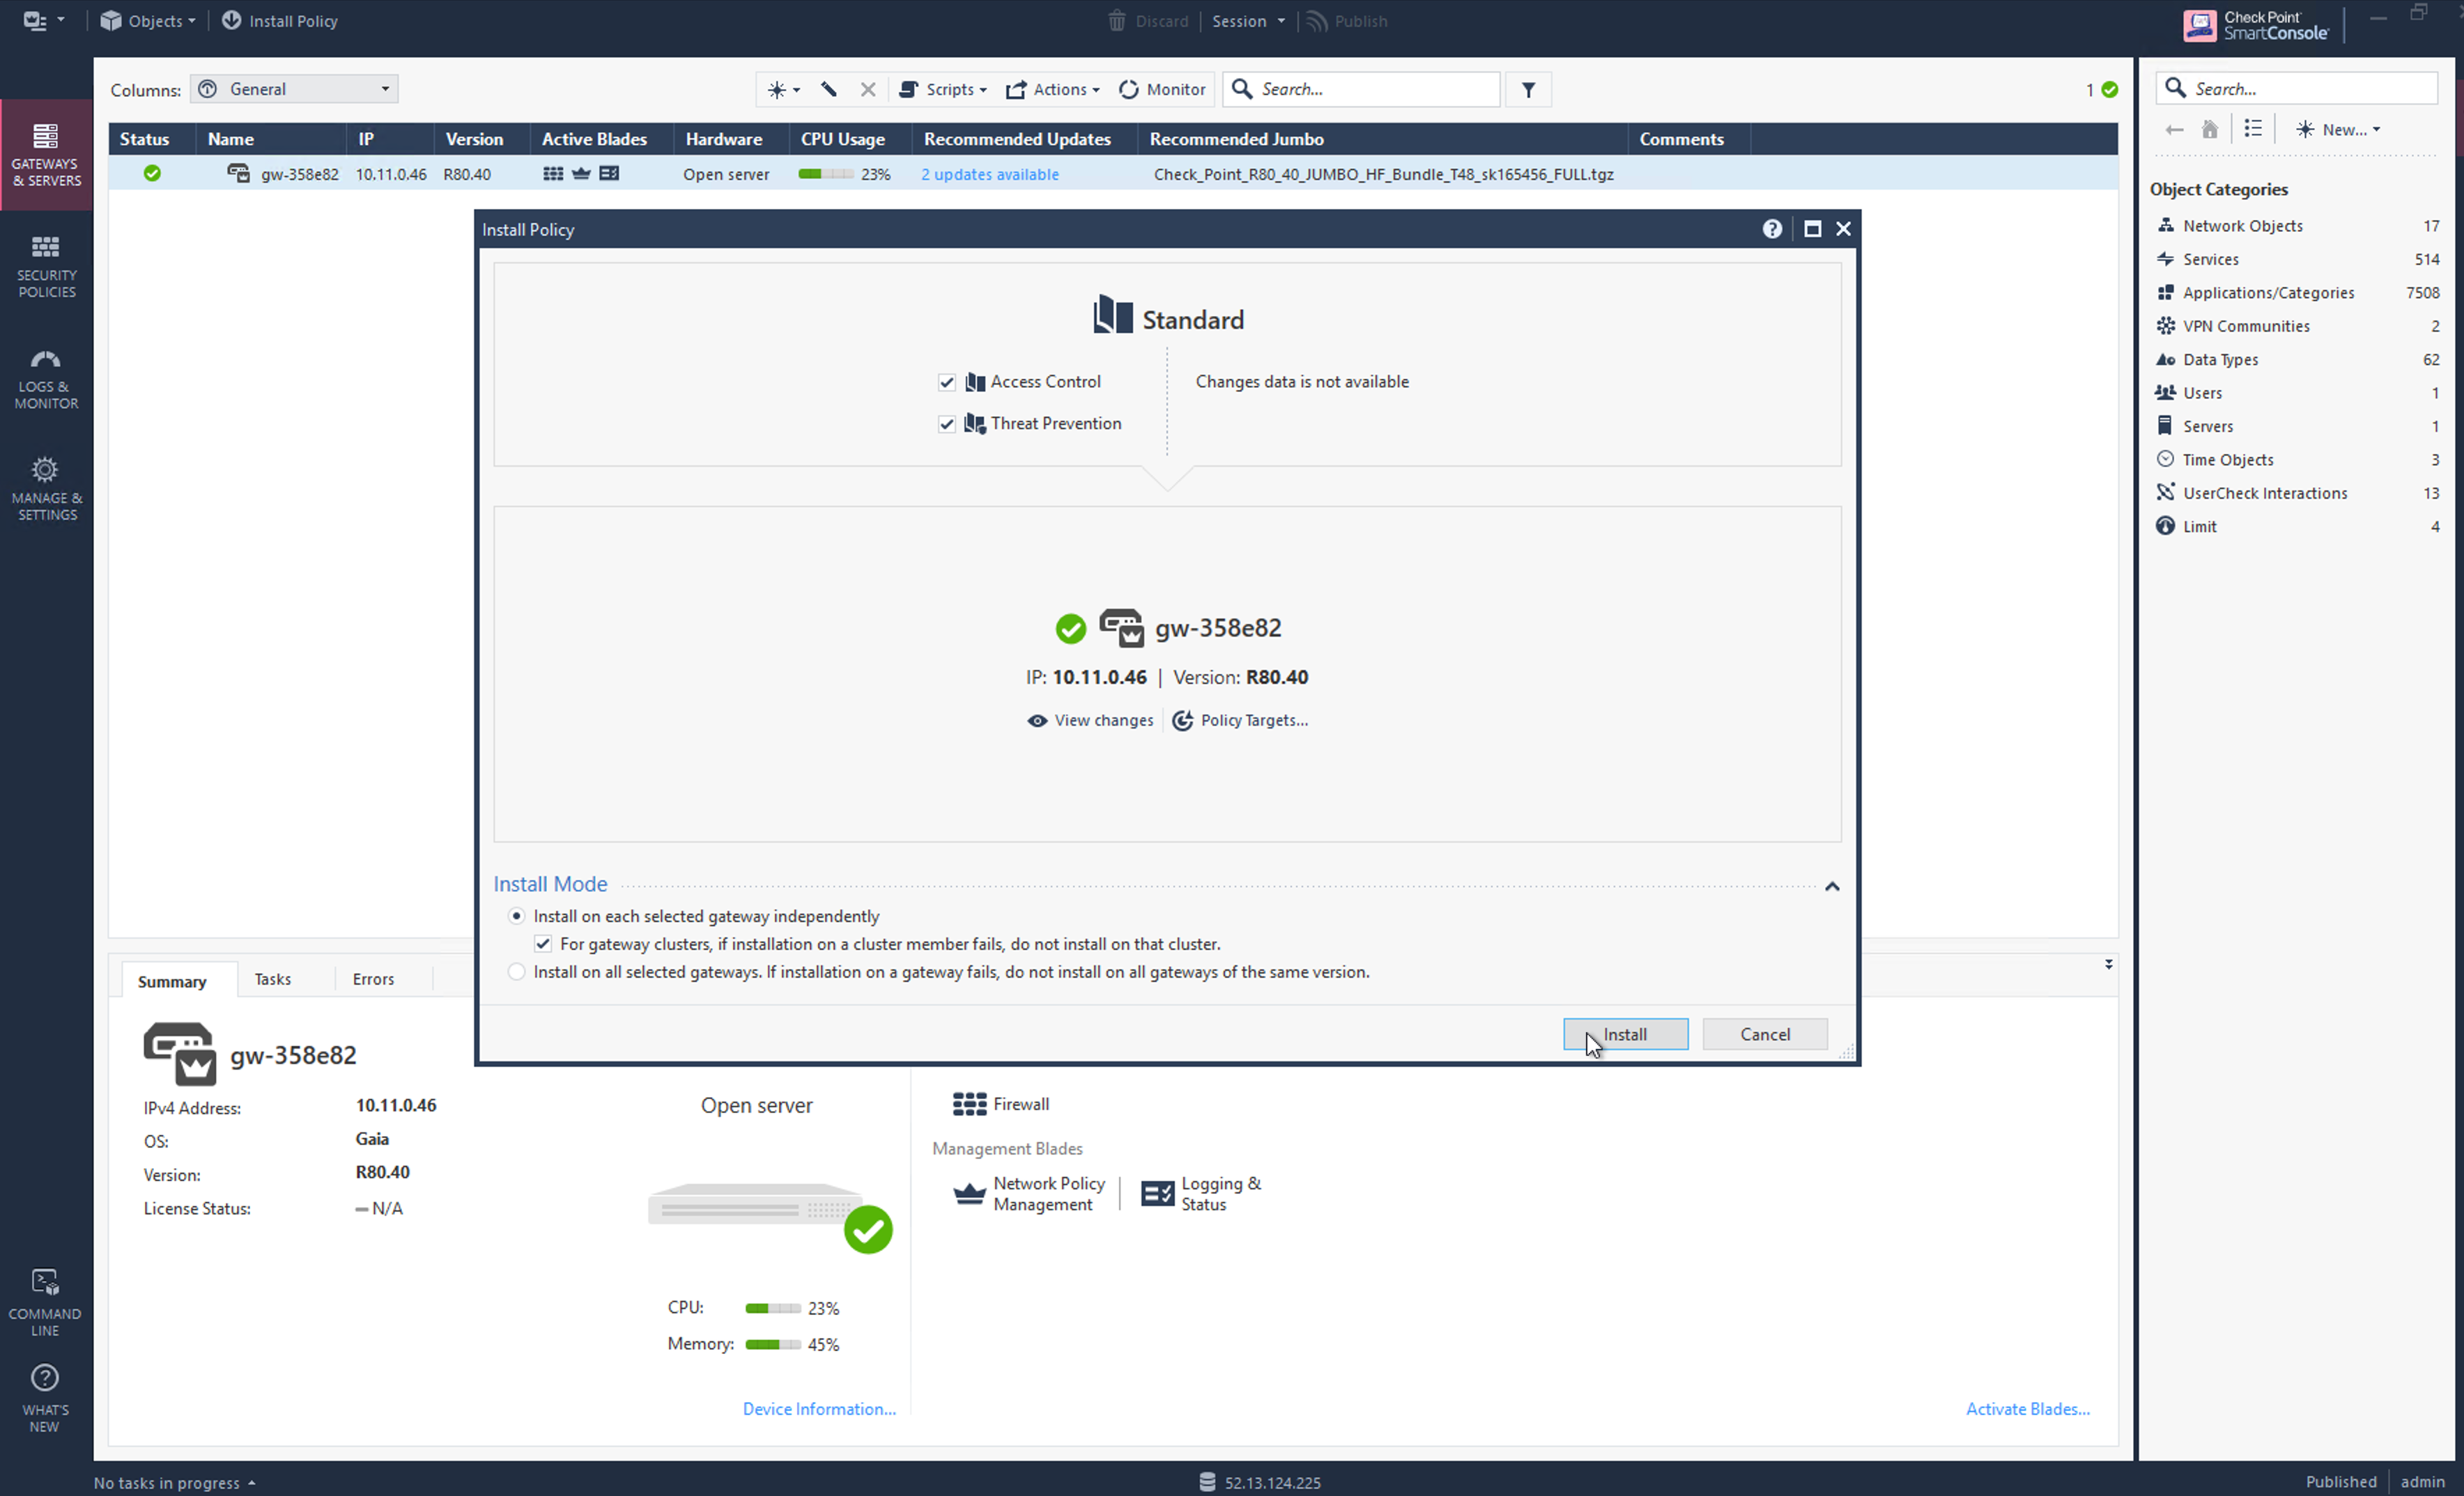The image size is (2464, 1496).
Task: Switch to the Errors tab
Action: click(372, 979)
